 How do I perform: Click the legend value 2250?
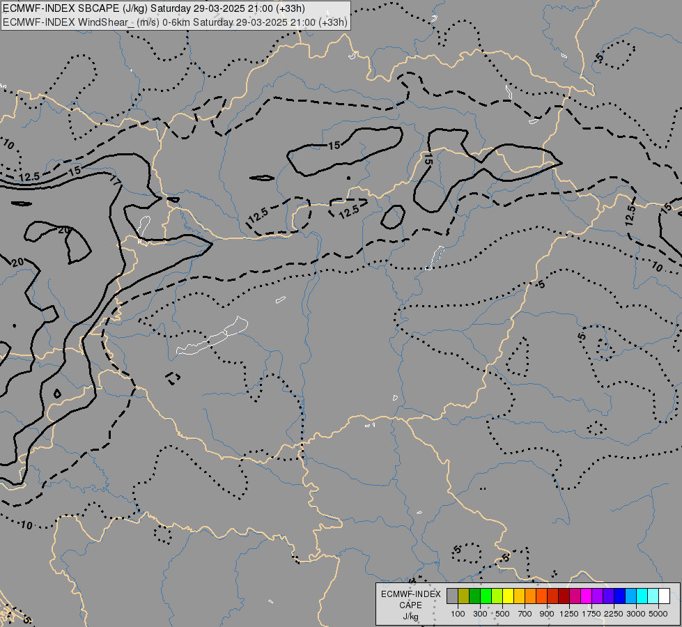pos(614,614)
